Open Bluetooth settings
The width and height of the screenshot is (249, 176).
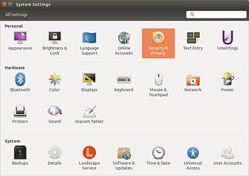point(20,82)
